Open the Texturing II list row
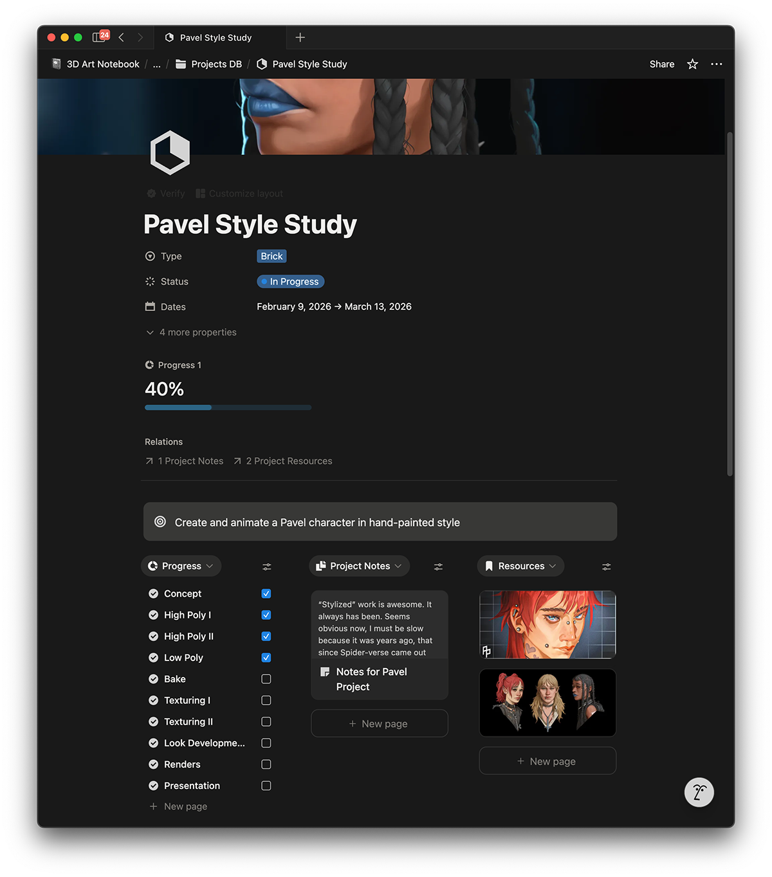This screenshot has width=772, height=877. [x=210, y=721]
